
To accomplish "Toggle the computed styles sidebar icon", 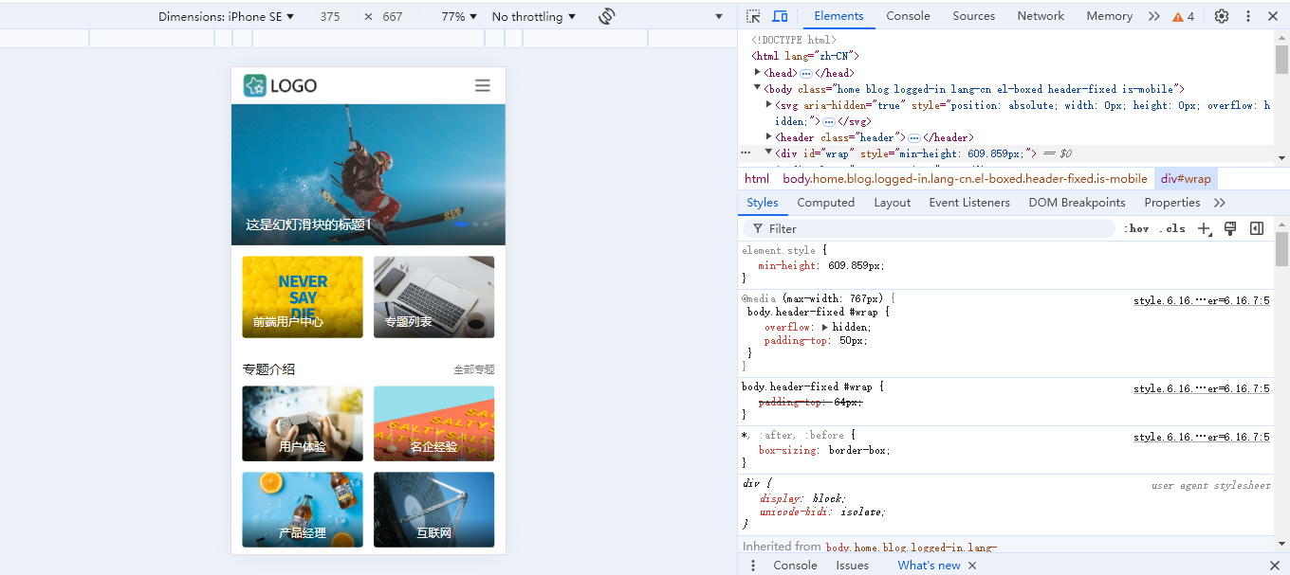I will click(x=1257, y=228).
